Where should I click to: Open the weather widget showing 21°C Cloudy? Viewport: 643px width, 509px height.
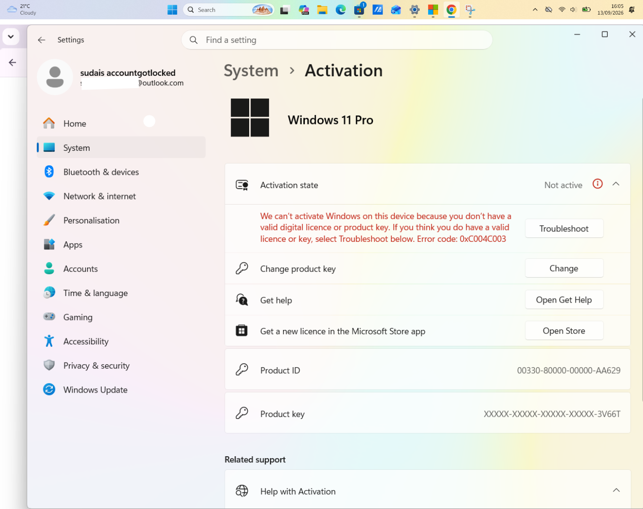[x=22, y=9]
